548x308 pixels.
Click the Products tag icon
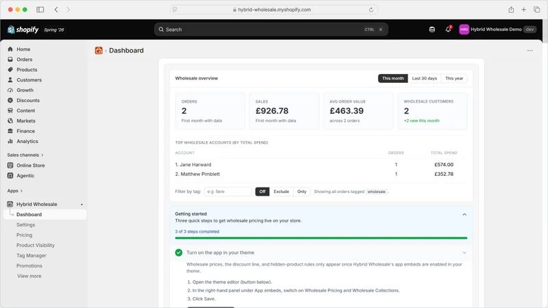10,70
